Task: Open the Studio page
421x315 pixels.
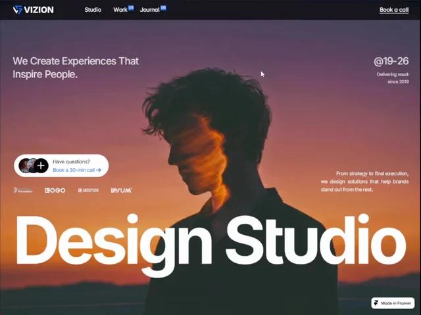Action: pyautogui.click(x=93, y=10)
